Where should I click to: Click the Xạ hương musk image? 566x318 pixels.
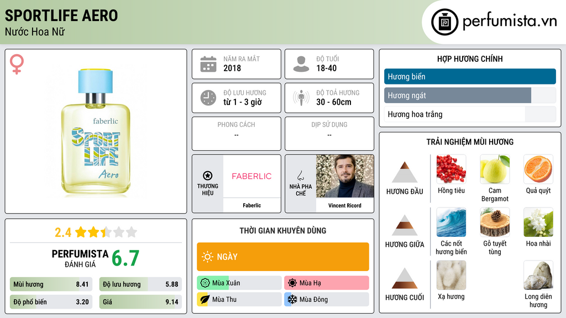(451, 275)
